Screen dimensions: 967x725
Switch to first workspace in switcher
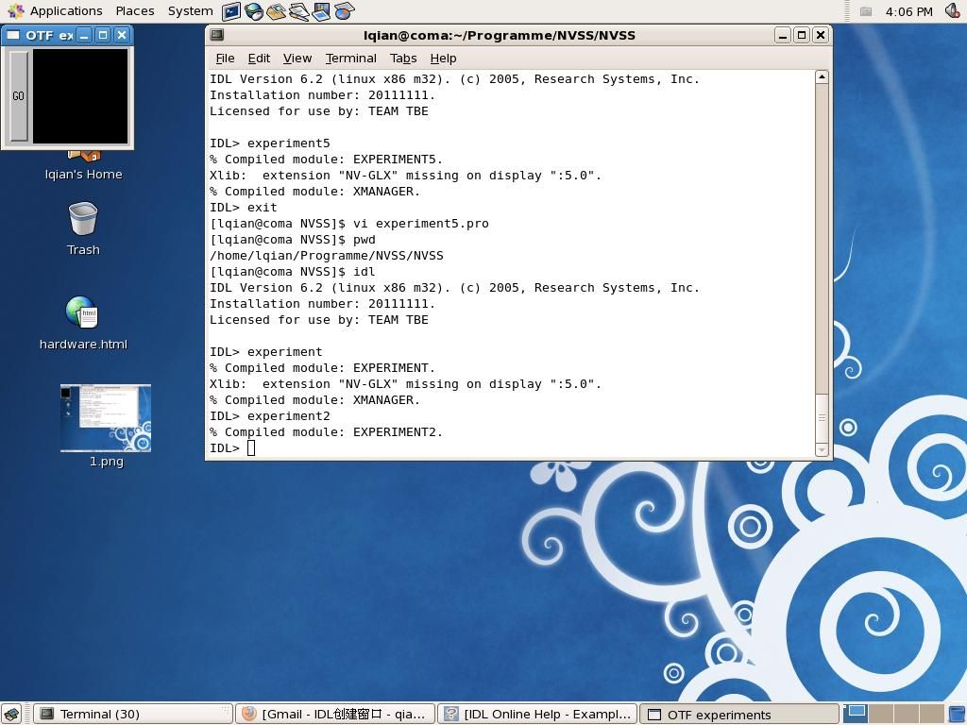tap(856, 714)
